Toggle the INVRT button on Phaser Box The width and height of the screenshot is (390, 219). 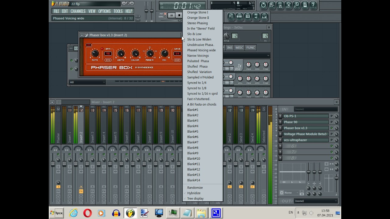pyautogui.click(x=177, y=60)
